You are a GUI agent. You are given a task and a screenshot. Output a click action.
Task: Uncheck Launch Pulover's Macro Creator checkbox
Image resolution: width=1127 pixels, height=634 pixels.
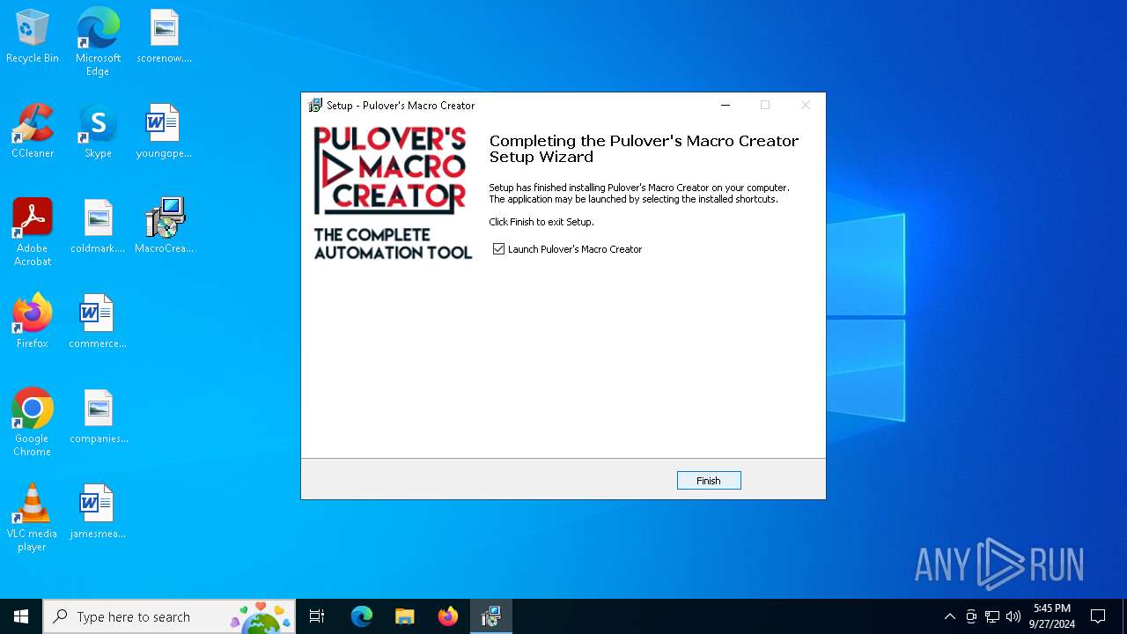point(499,249)
